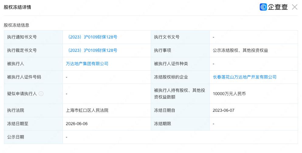Click the 上海市虹口区人民法院 court value
302x153 pixels.
[87, 110]
